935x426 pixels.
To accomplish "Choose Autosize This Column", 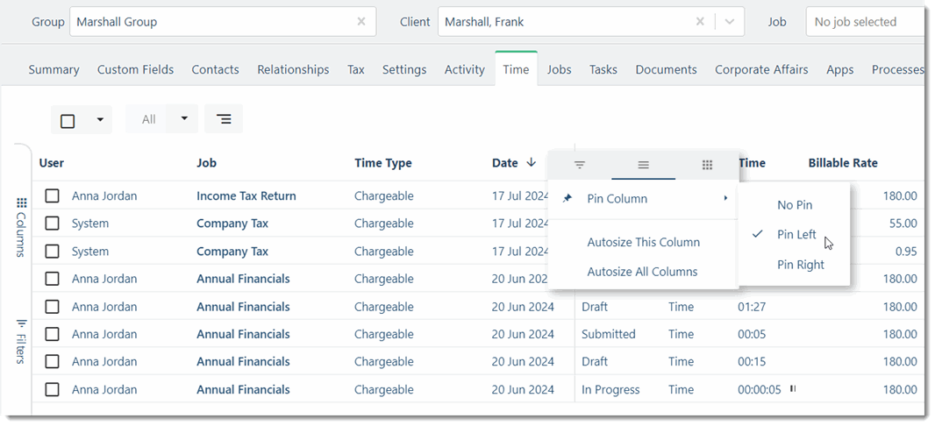I will (x=643, y=243).
